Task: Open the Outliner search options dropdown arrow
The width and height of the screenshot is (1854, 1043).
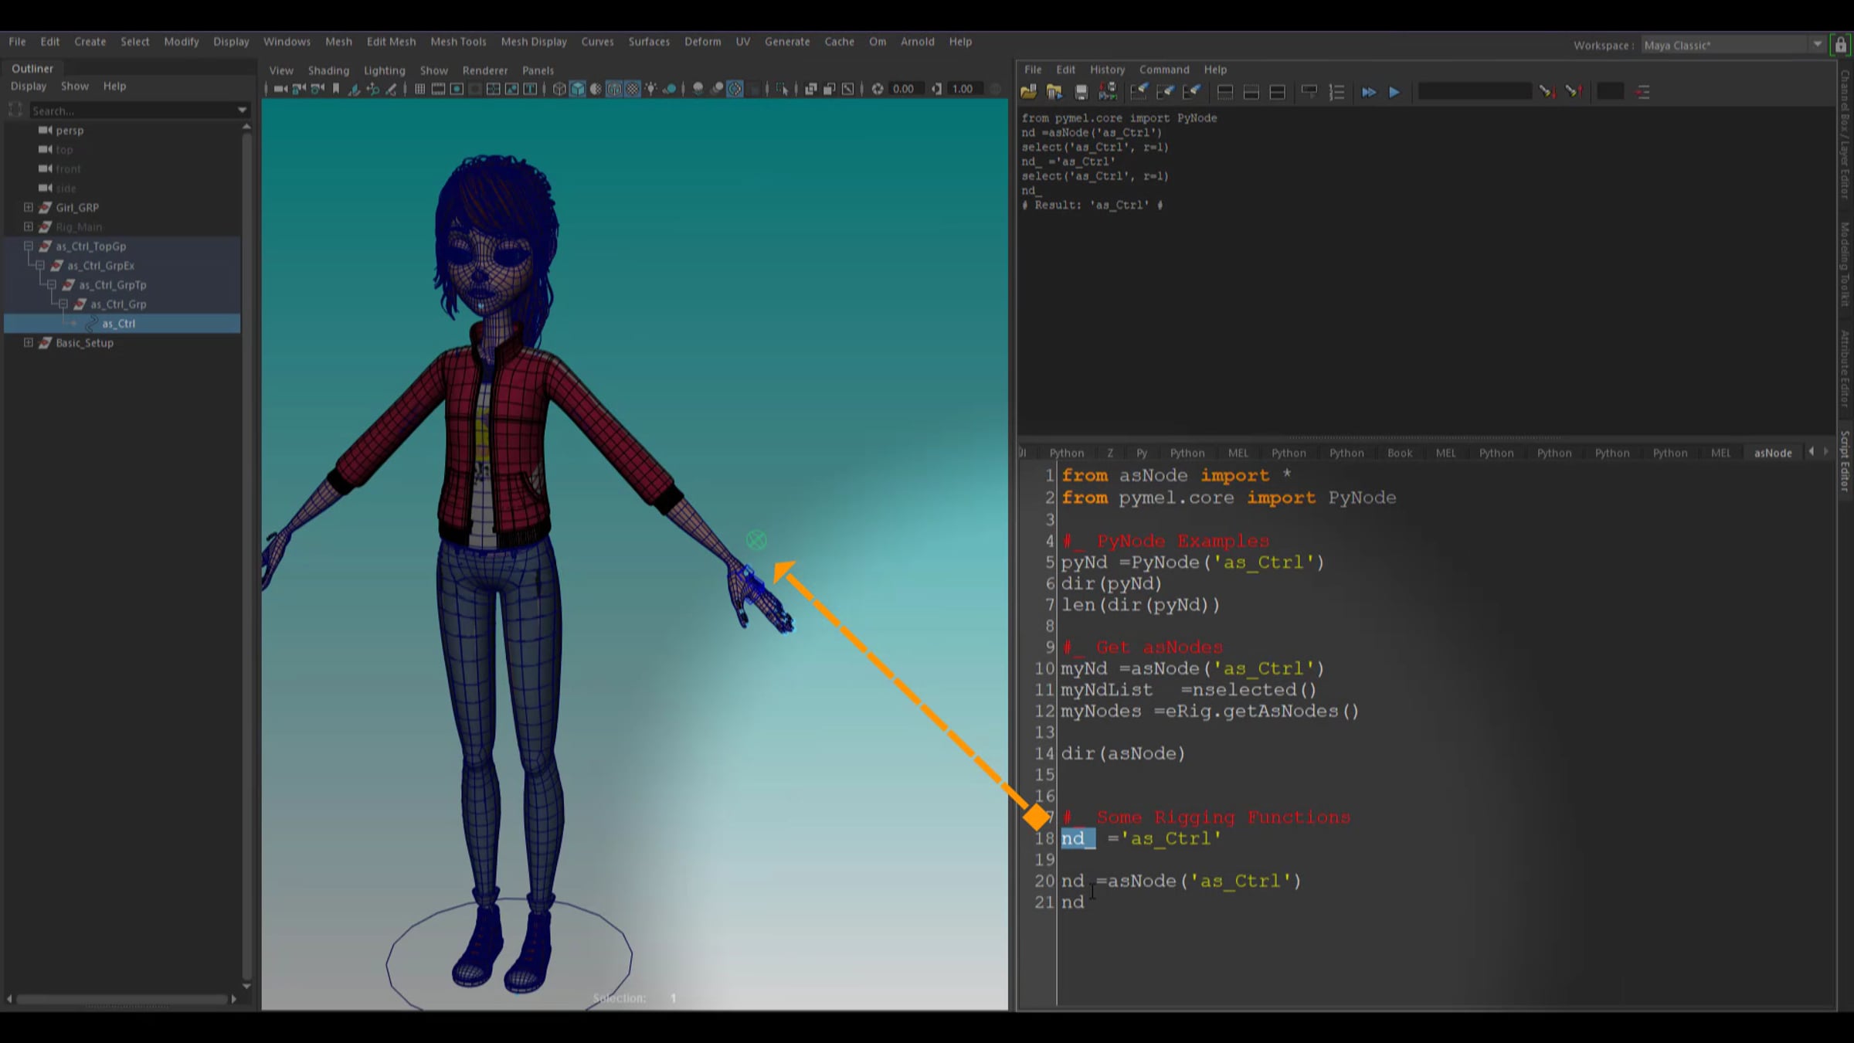Action: point(243,110)
